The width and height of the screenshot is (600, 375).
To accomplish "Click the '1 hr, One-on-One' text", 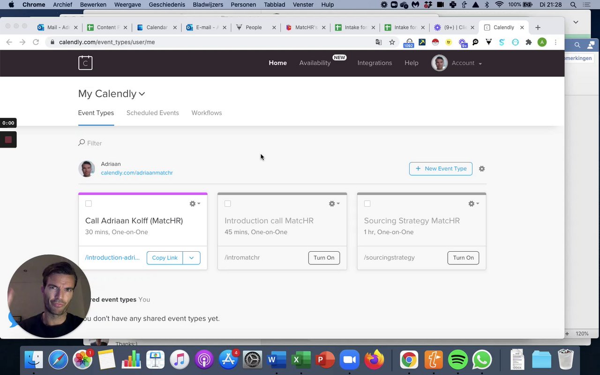I will [389, 232].
